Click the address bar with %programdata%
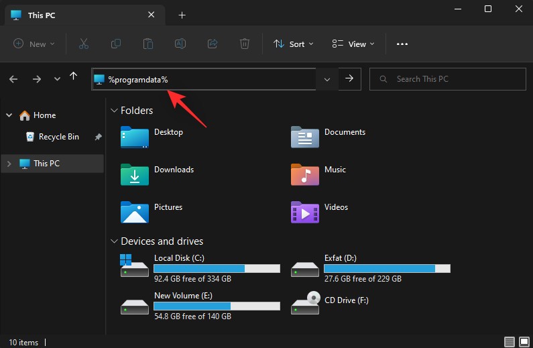Image resolution: width=533 pixels, height=348 pixels. [204, 80]
